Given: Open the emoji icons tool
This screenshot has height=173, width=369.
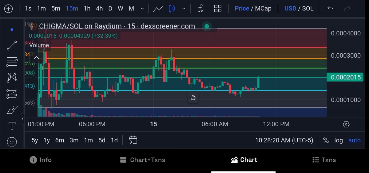Looking at the screenshot, I should [12, 142].
